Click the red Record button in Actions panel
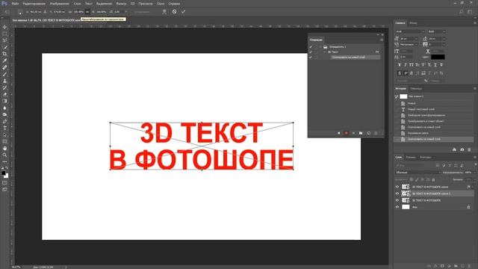478x269 pixels. tap(346, 133)
